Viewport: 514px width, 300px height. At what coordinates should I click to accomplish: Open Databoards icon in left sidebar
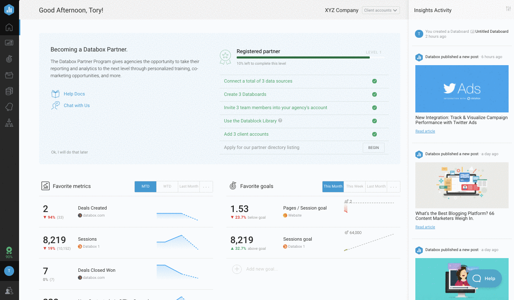(9, 43)
